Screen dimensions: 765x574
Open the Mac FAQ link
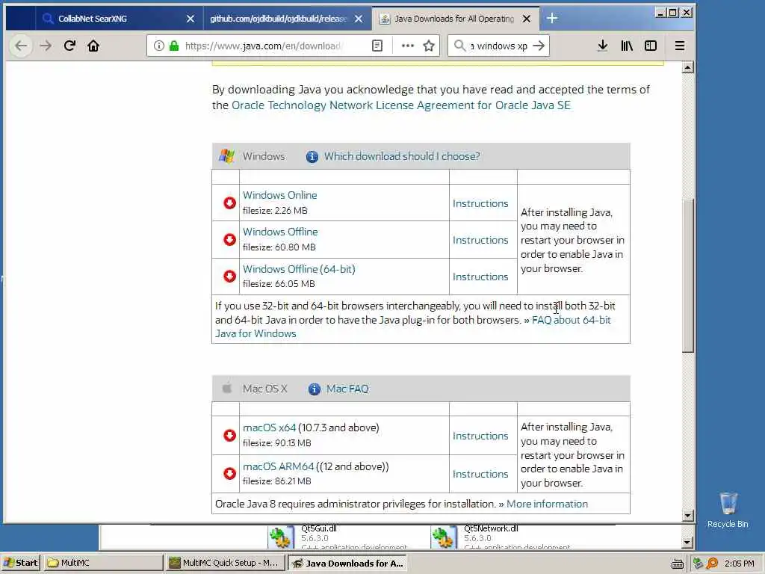(347, 389)
